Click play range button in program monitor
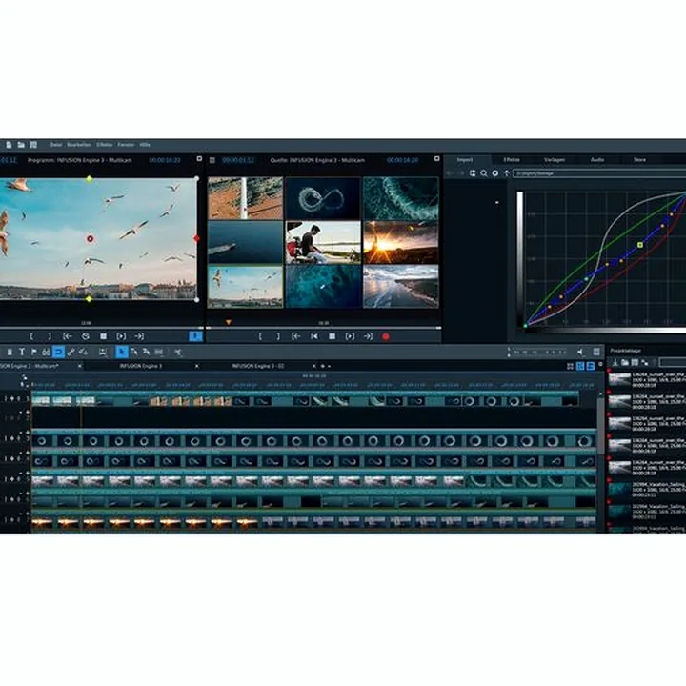The width and height of the screenshot is (686, 686). point(121,336)
